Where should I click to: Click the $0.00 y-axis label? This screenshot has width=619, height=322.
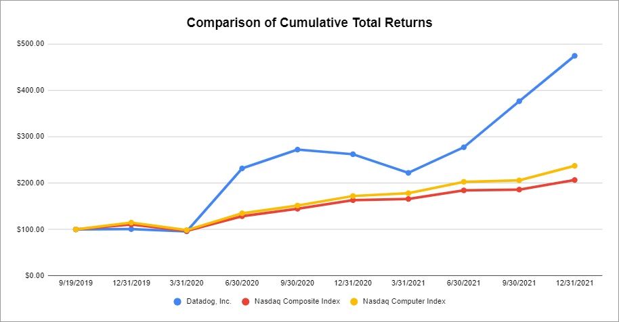(35, 276)
